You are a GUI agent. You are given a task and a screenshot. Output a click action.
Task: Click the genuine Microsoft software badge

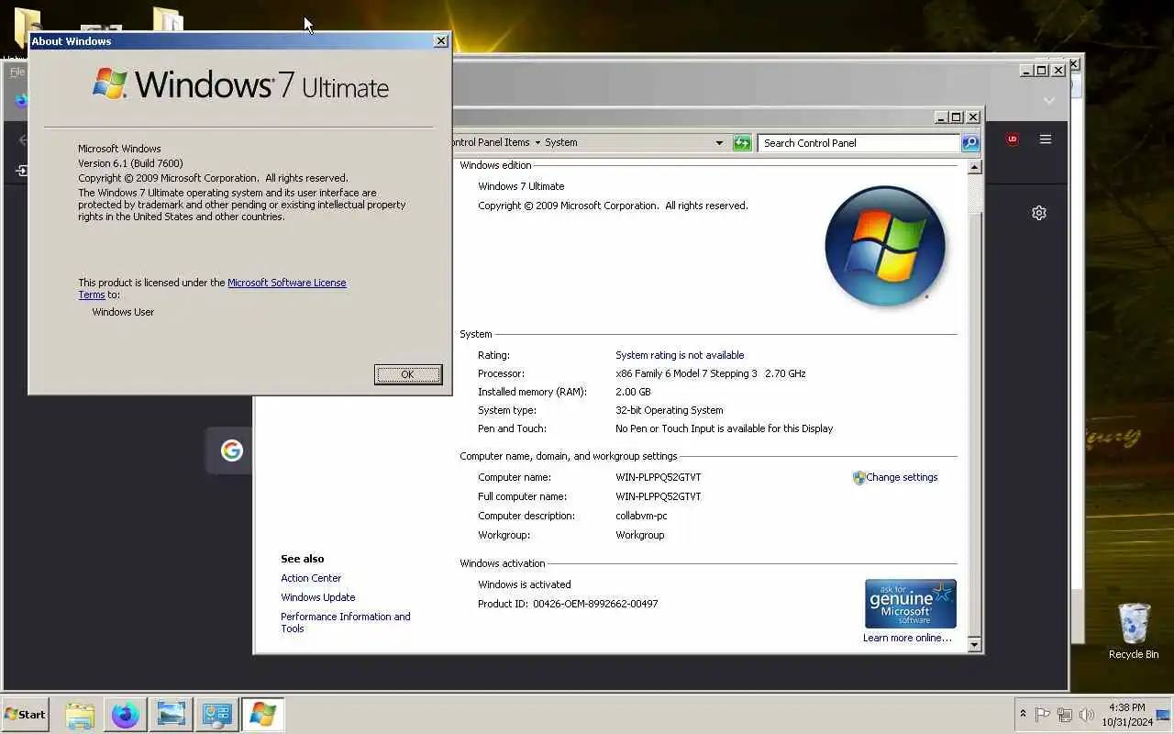(911, 604)
